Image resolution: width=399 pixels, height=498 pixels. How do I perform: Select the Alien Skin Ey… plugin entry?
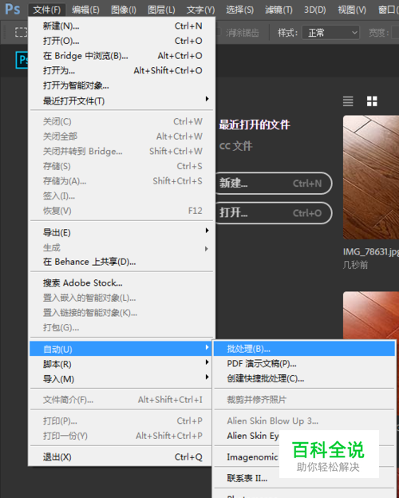(252, 436)
